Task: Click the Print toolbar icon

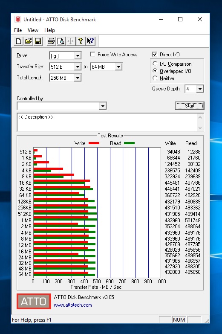Action: click(x=51, y=41)
